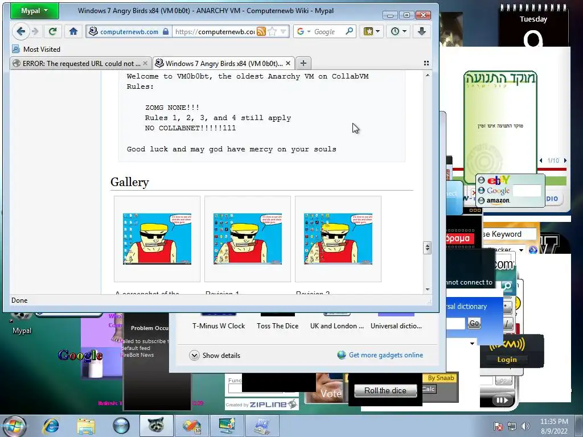The height and width of the screenshot is (437, 583).
Task: Bookmark this page with the star
Action: pos(272,32)
